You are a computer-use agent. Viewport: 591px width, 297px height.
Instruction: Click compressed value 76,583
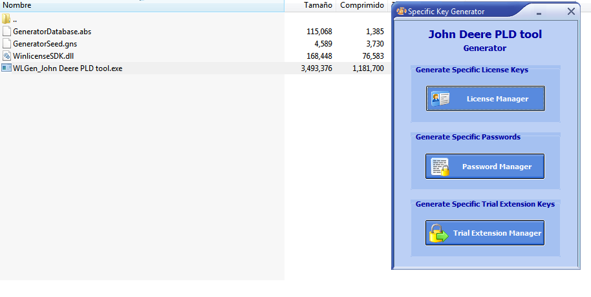[x=372, y=56]
